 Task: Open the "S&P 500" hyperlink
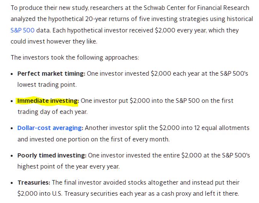point(23,30)
